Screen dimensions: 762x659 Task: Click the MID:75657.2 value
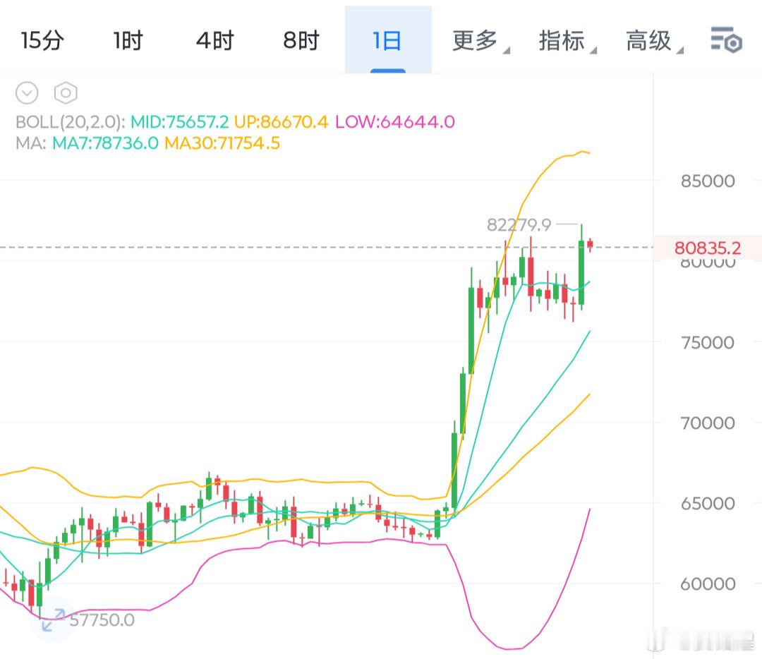click(x=179, y=121)
